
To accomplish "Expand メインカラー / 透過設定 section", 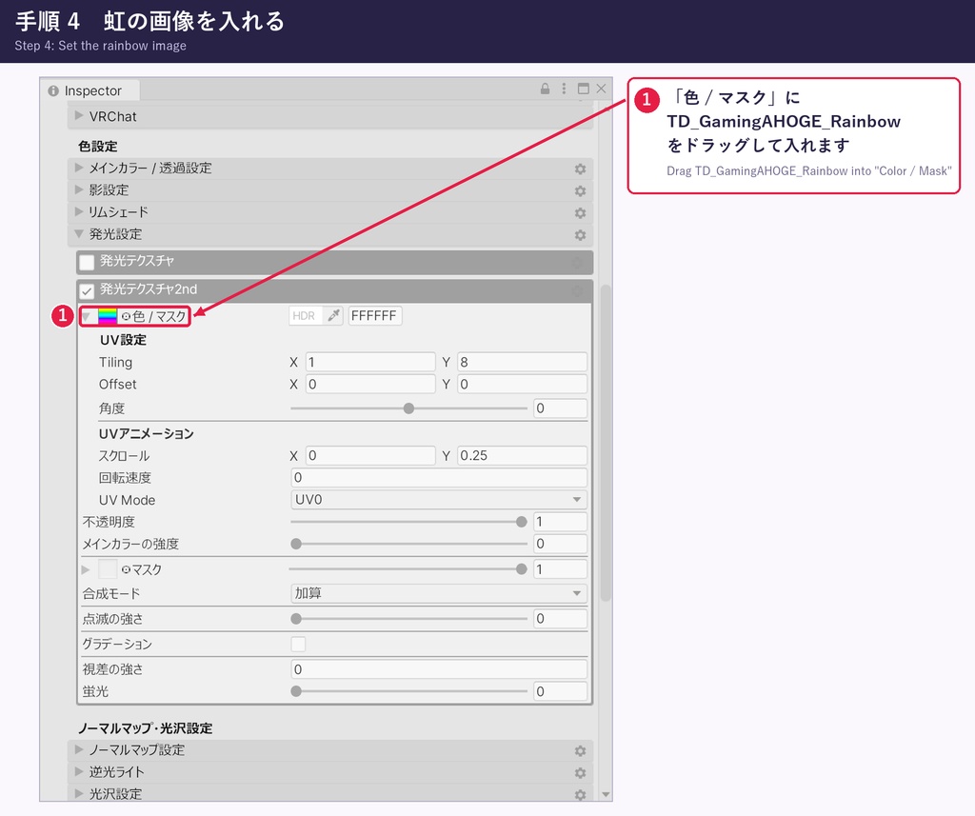I will point(79,168).
